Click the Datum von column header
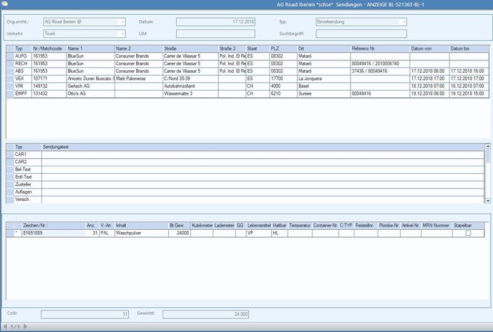The width and height of the screenshot is (493, 332). [x=429, y=49]
